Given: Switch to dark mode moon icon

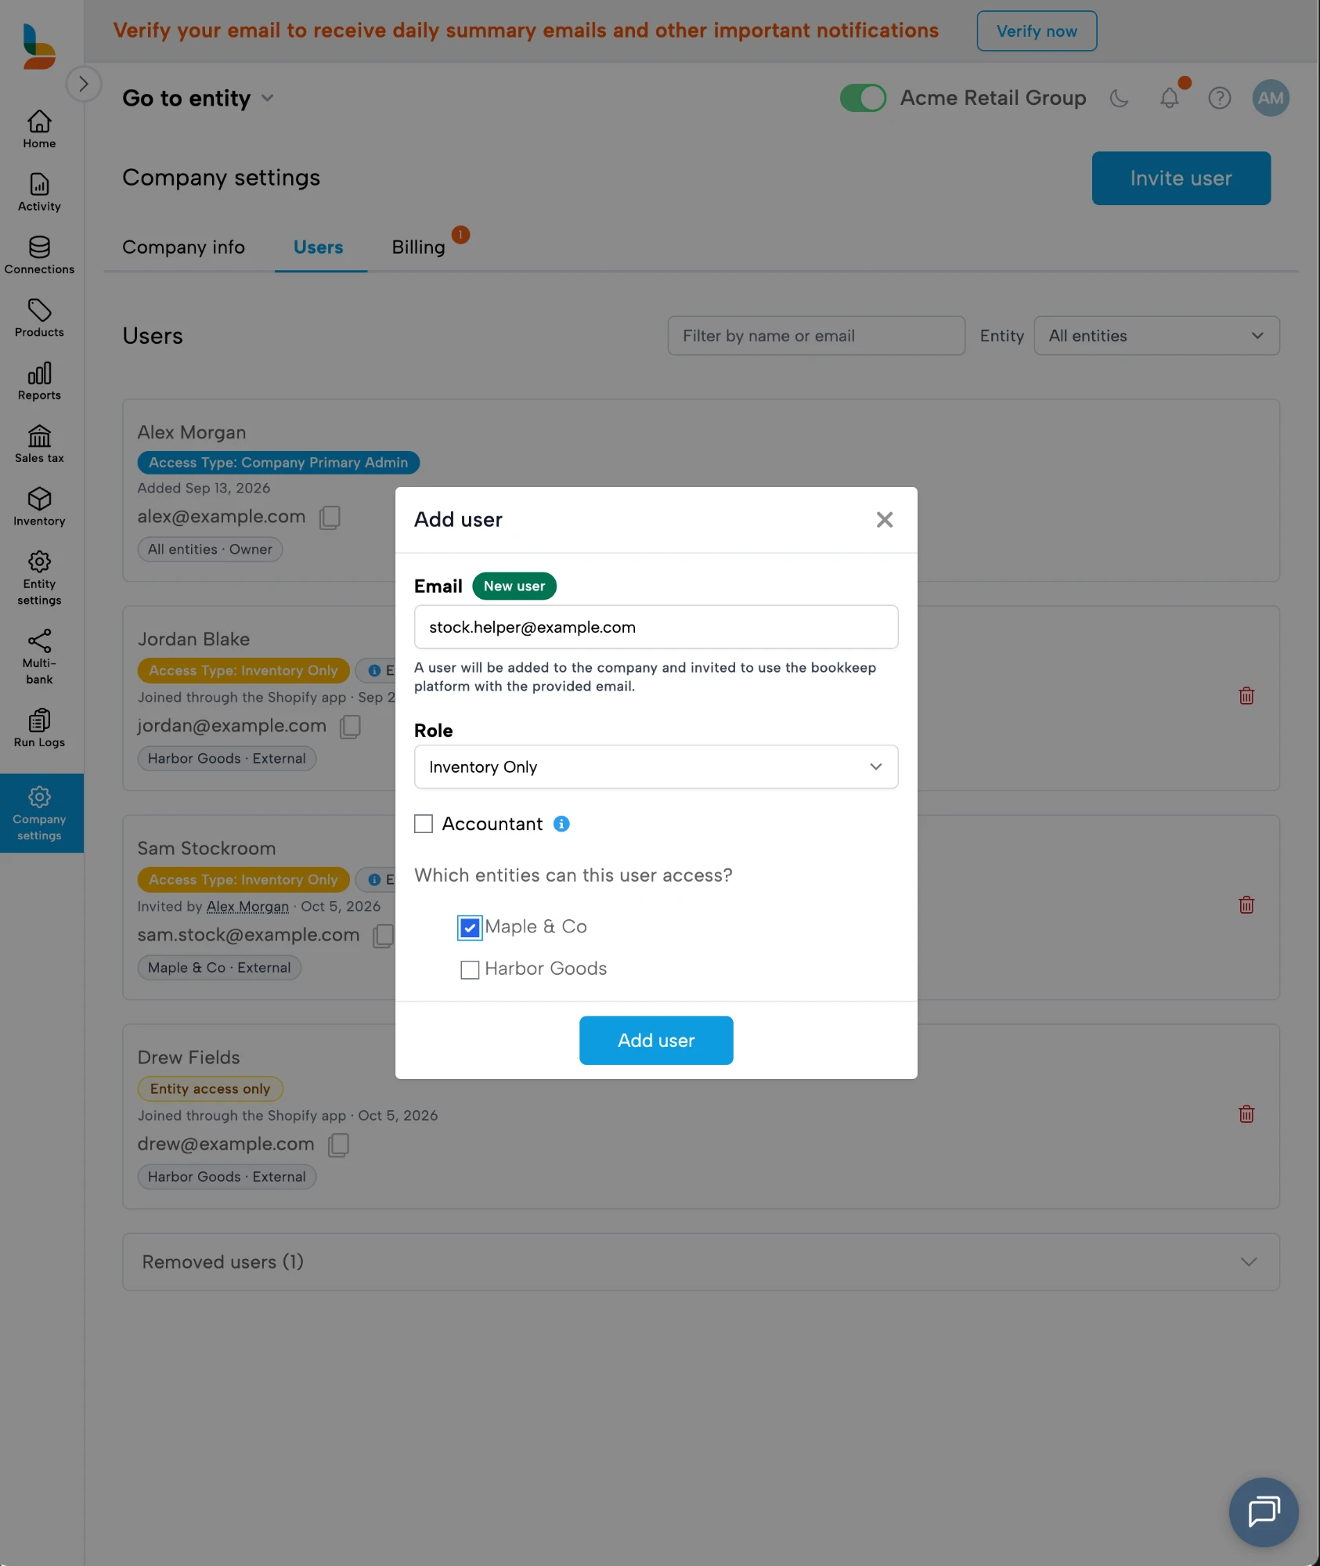Looking at the screenshot, I should [1120, 98].
